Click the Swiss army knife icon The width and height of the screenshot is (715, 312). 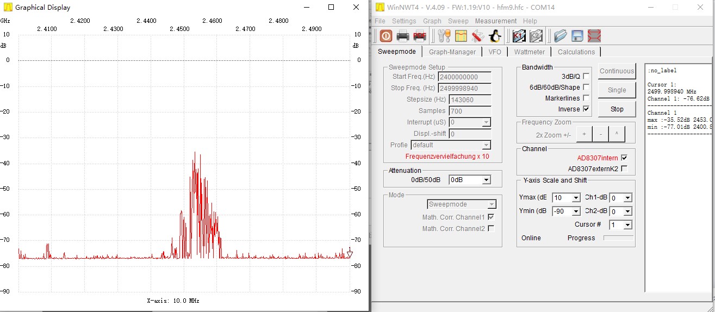[x=478, y=36]
